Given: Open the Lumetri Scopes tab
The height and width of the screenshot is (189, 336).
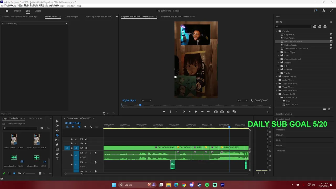Looking at the screenshot, I should [71, 17].
